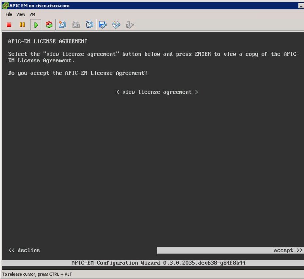Click the Connect CD/DVD device icon
304x279 pixels.
(116, 25)
